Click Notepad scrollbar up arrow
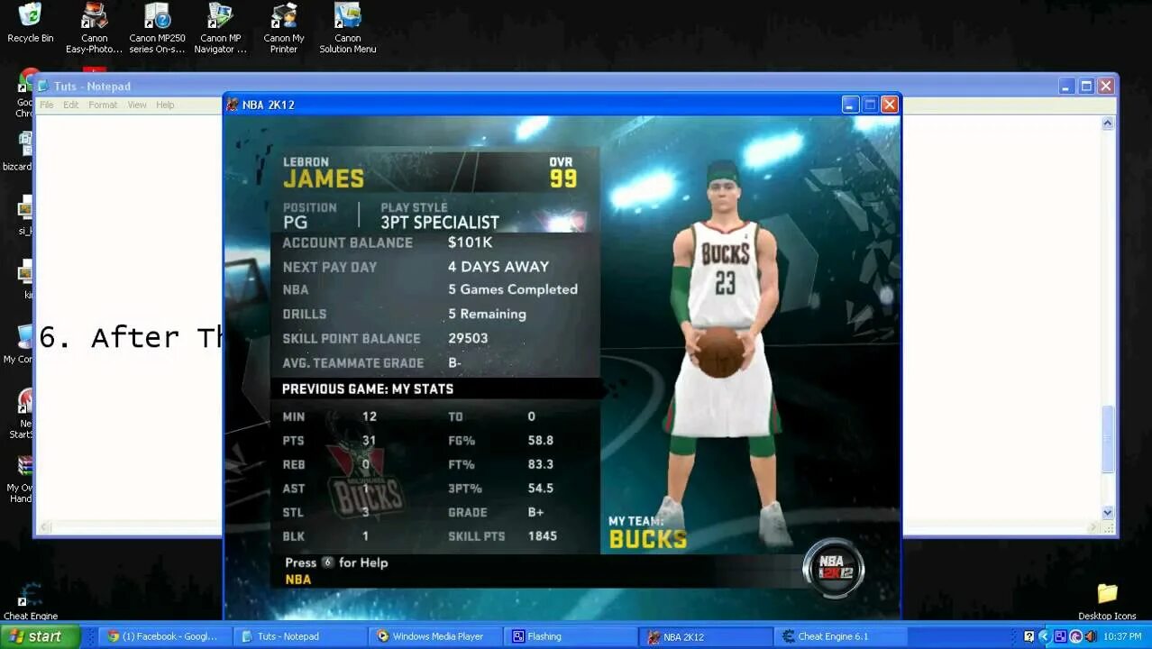 pyautogui.click(x=1107, y=123)
